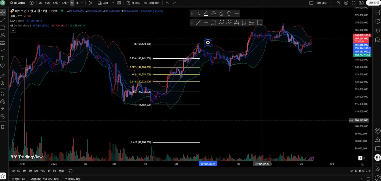
Task: Open the line color picker on floating toolbar
Action: point(206,13)
